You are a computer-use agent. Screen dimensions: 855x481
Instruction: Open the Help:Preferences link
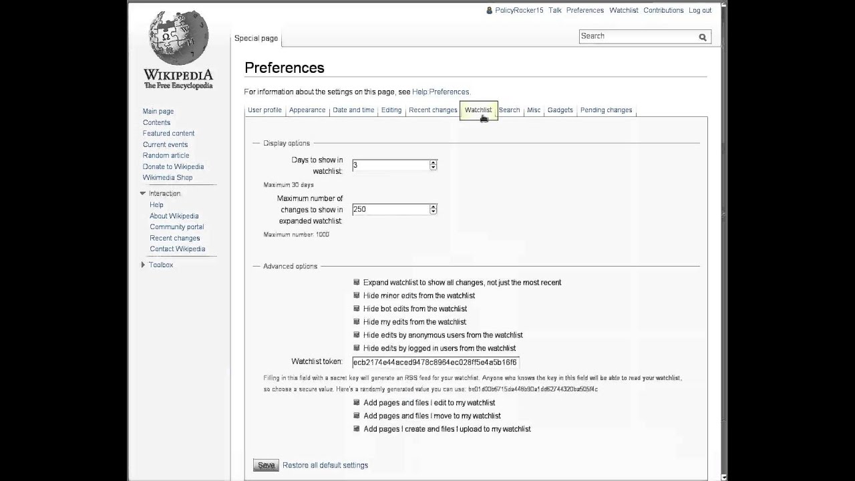441,92
